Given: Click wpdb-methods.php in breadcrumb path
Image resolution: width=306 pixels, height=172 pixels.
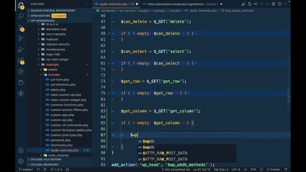Looking at the screenshot, I should click(x=203, y=11).
